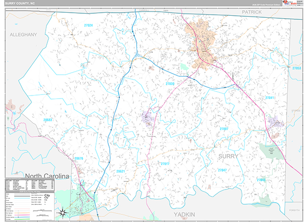Click the compass rose on the map
The image size is (305, 222).
tap(63, 212)
